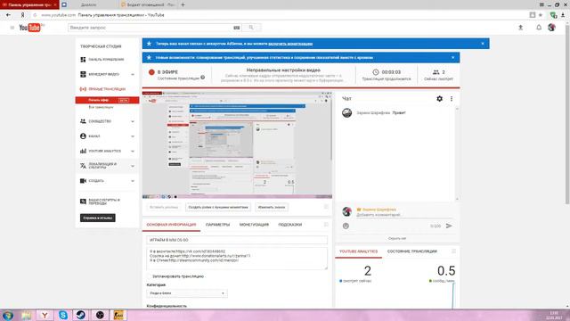Dismiss the AdSense notification banner
Screen dimensions: 570x321
point(483,44)
